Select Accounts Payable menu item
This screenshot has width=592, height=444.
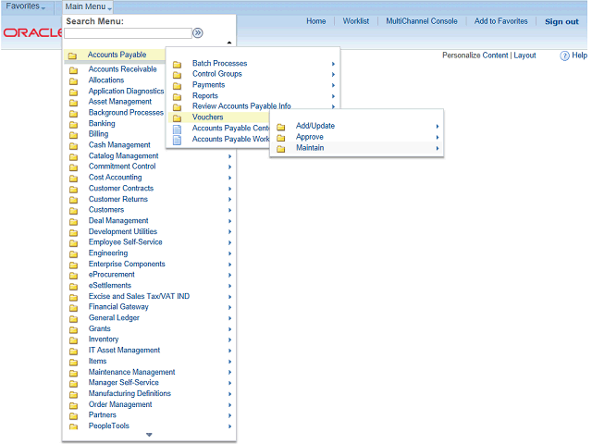click(117, 55)
